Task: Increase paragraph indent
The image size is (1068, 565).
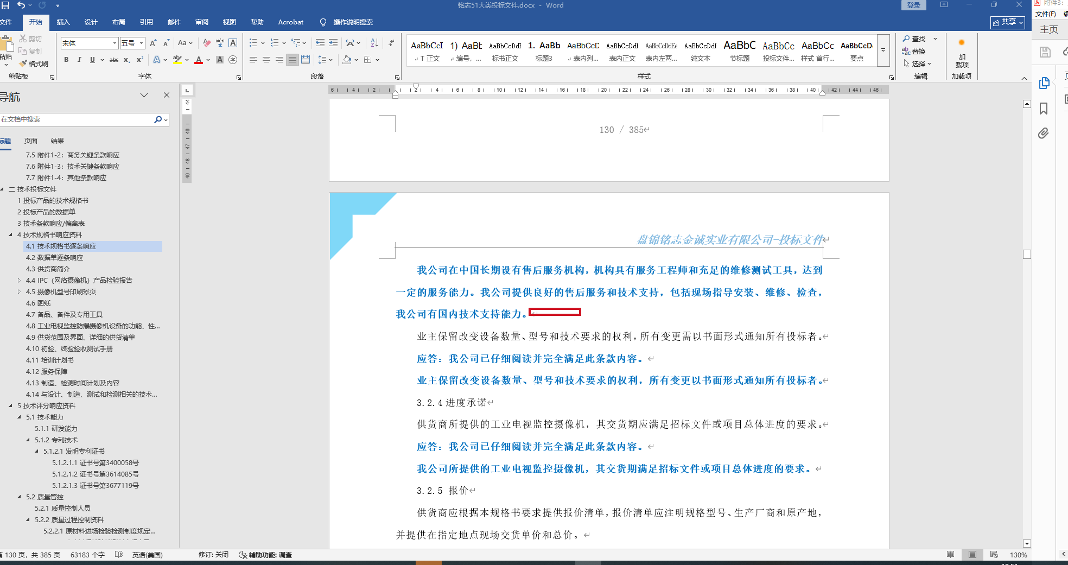Action: click(333, 43)
